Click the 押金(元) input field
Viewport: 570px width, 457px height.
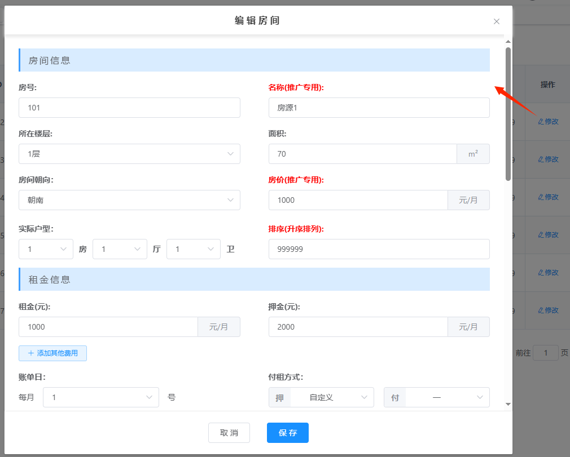358,327
